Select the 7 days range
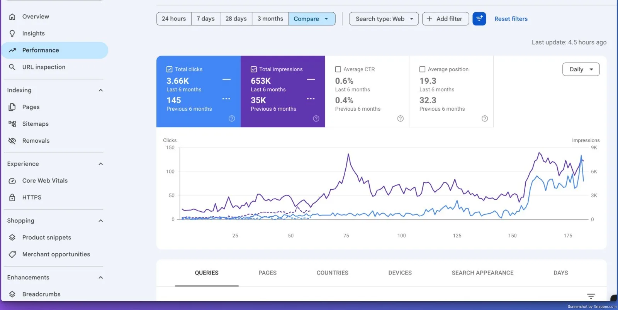 [x=205, y=19]
